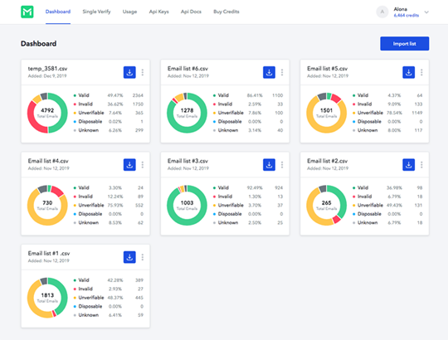Open the Single Verify tab
The width and height of the screenshot is (448, 340).
tap(96, 12)
